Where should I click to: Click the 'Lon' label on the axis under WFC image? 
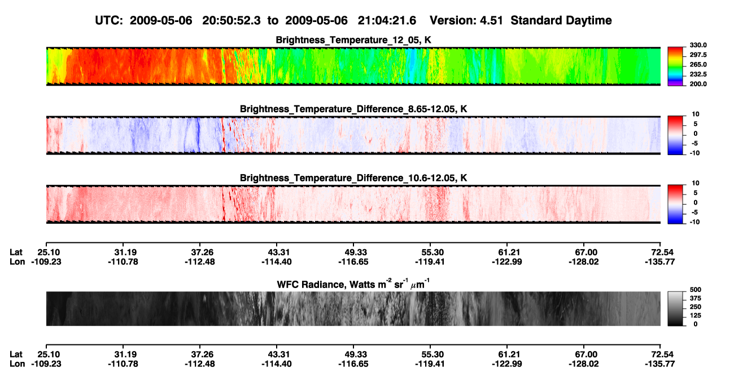click(17, 364)
